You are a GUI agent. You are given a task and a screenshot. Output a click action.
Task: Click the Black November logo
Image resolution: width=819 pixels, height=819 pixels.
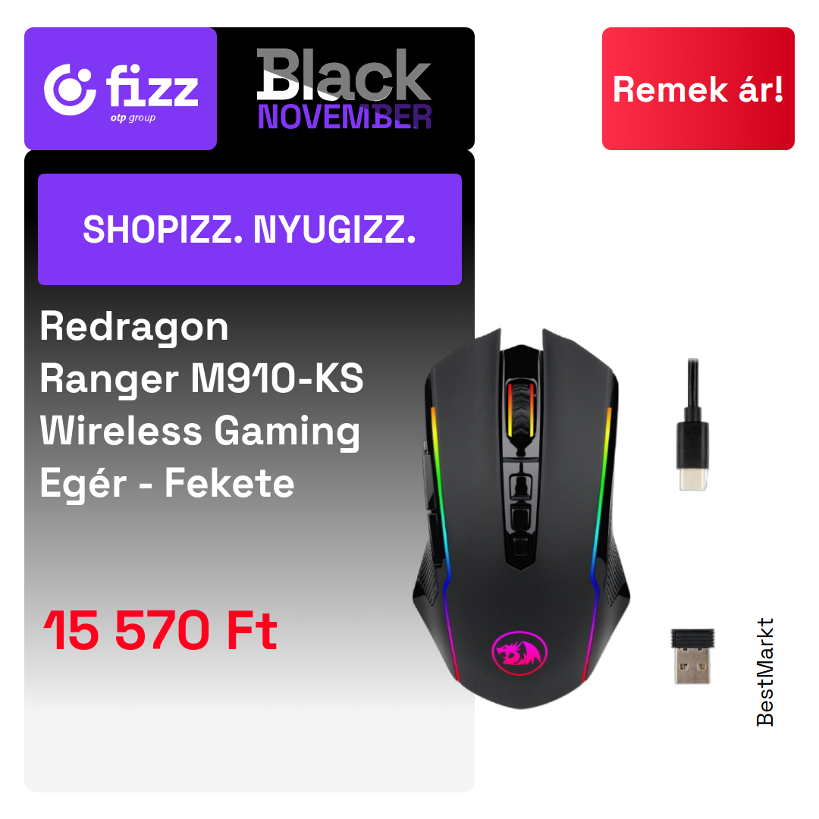(344, 89)
